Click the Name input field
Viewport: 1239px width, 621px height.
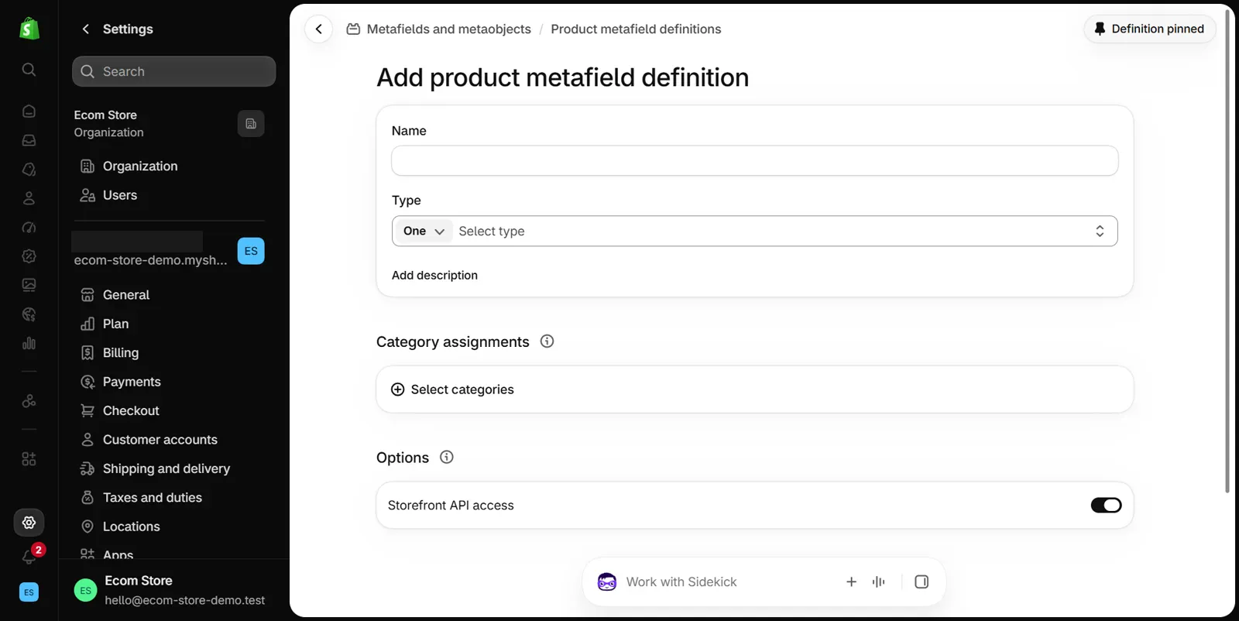click(754, 161)
